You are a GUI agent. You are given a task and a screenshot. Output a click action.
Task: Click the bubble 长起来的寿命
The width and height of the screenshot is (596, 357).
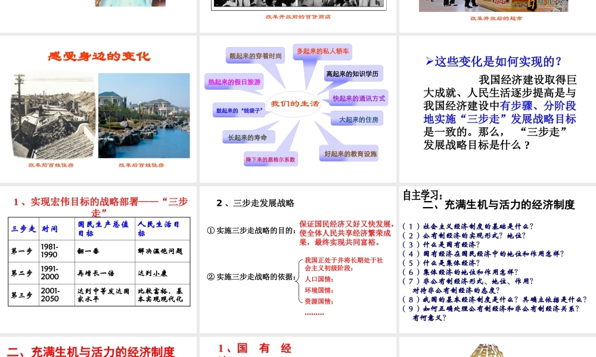pyautogui.click(x=248, y=137)
